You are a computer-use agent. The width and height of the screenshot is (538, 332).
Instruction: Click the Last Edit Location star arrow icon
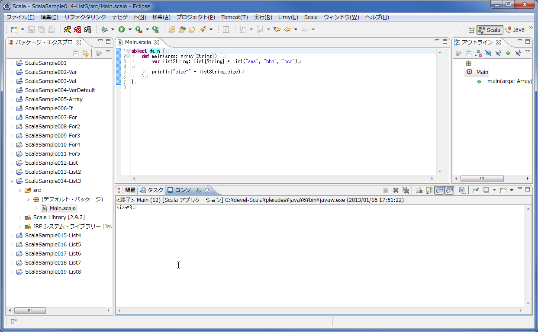click(277, 29)
